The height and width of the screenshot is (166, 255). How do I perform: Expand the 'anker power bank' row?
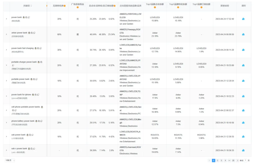click(x=6, y=34)
